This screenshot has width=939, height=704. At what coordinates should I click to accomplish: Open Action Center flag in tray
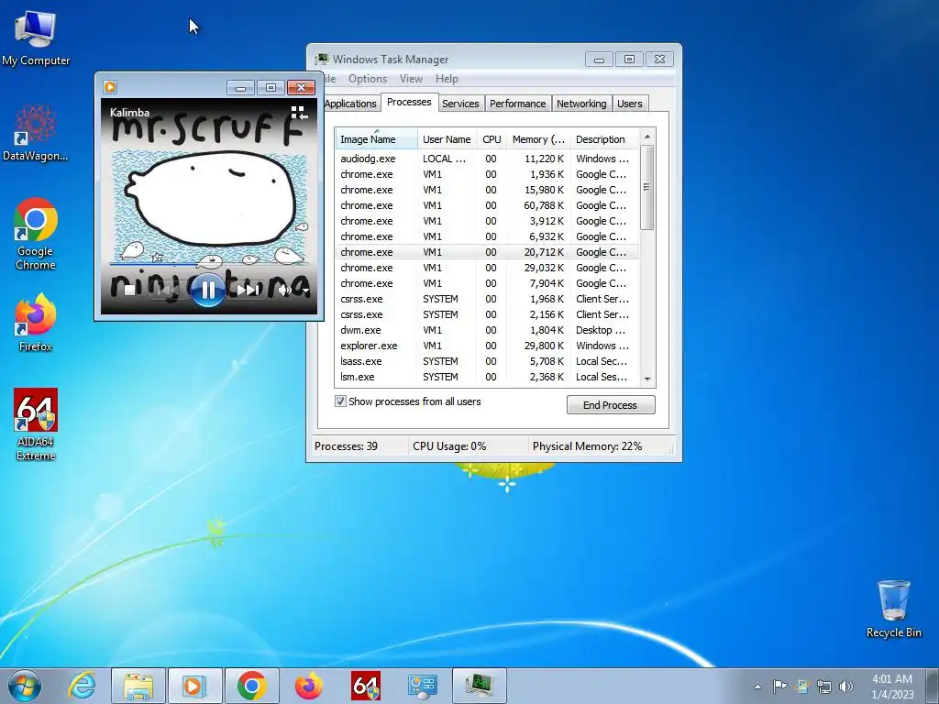tap(779, 686)
